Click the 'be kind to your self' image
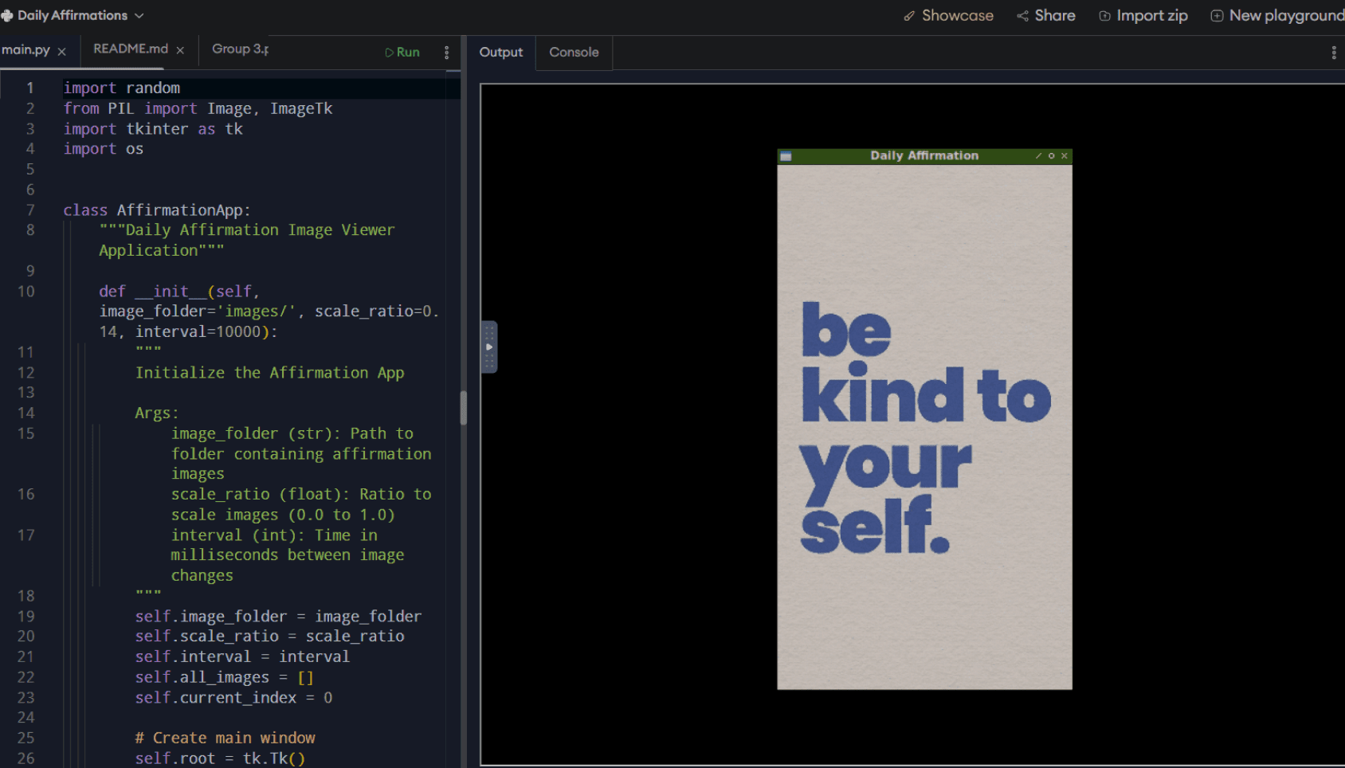1345x768 pixels. (924, 427)
